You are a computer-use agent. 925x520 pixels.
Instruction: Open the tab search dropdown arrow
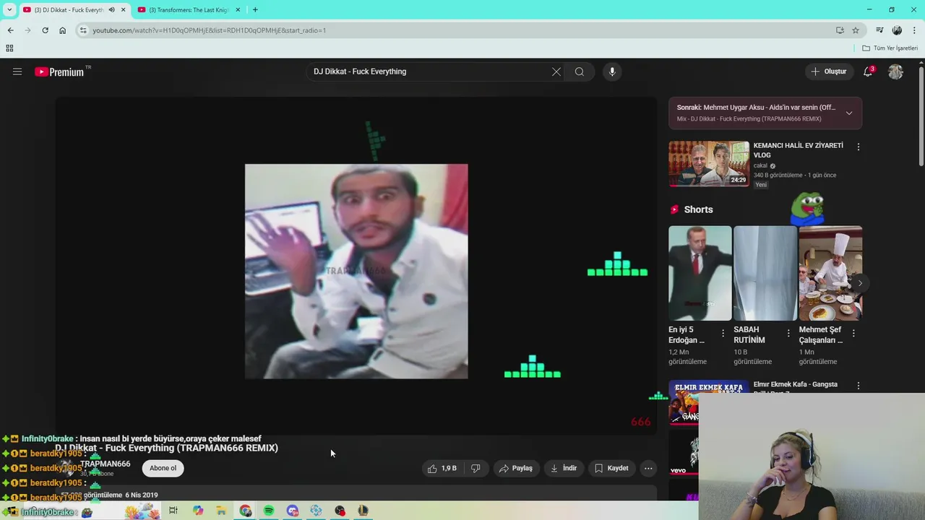tap(9, 10)
